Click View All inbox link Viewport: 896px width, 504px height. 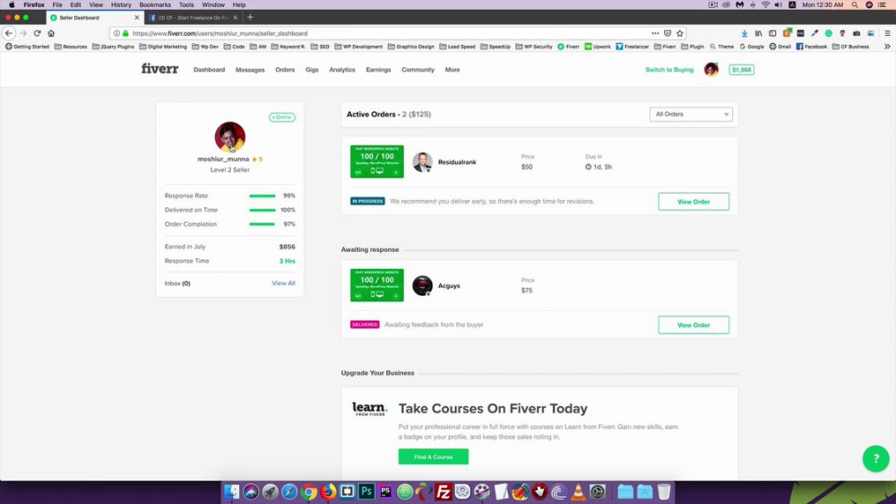click(x=283, y=283)
